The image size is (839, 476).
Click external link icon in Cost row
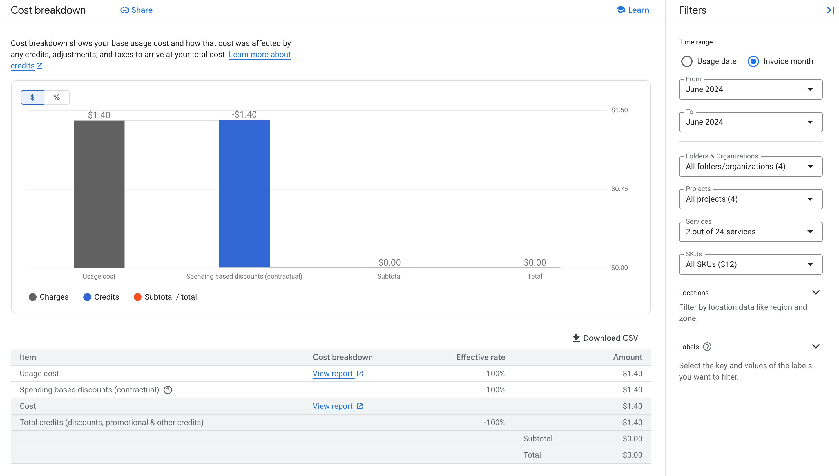pyautogui.click(x=360, y=406)
